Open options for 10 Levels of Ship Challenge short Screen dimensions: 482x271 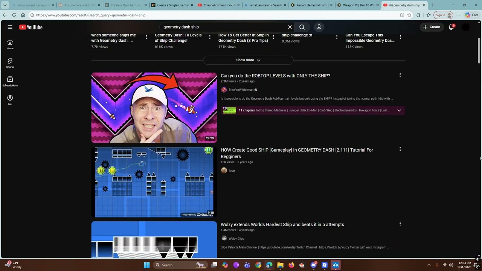coord(210,37)
